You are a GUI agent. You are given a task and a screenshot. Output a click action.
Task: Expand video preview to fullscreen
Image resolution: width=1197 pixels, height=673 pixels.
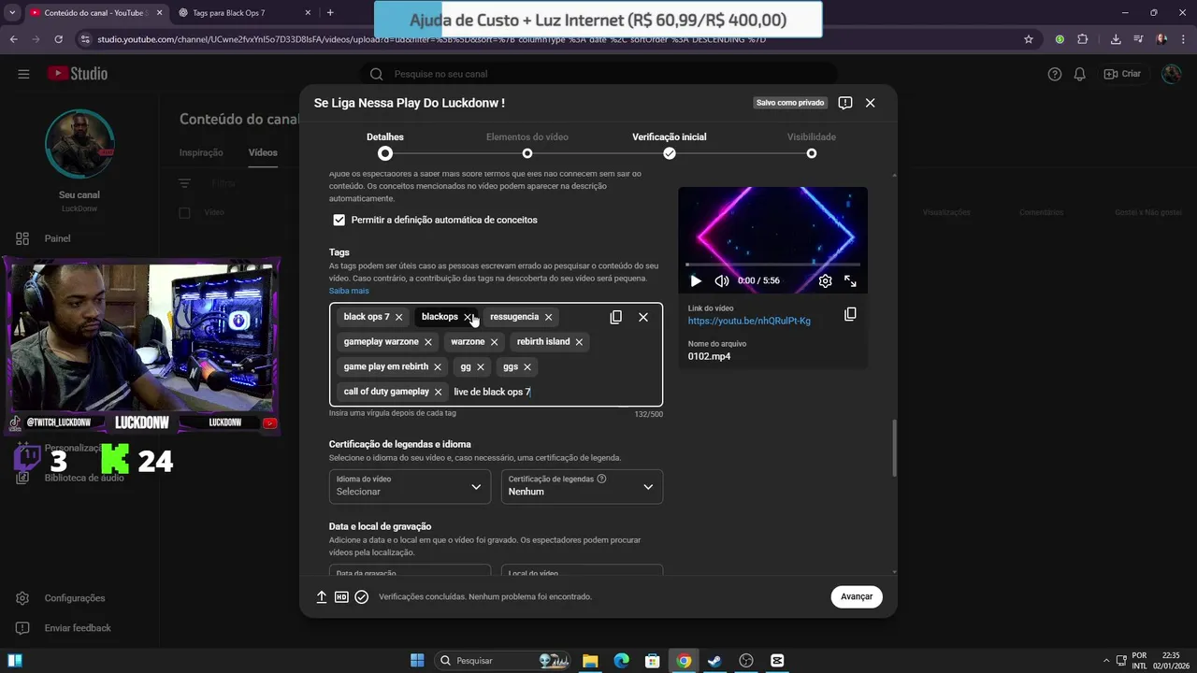pos(850,280)
